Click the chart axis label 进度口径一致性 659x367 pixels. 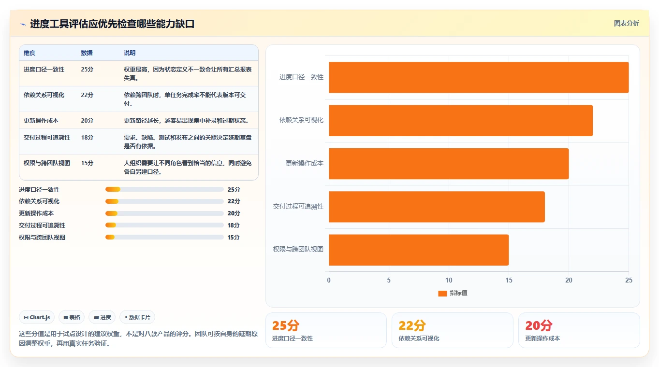click(x=301, y=77)
